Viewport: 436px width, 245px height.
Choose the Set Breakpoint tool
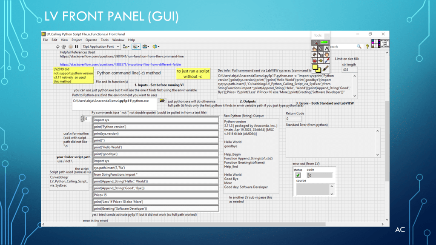coord(315,61)
